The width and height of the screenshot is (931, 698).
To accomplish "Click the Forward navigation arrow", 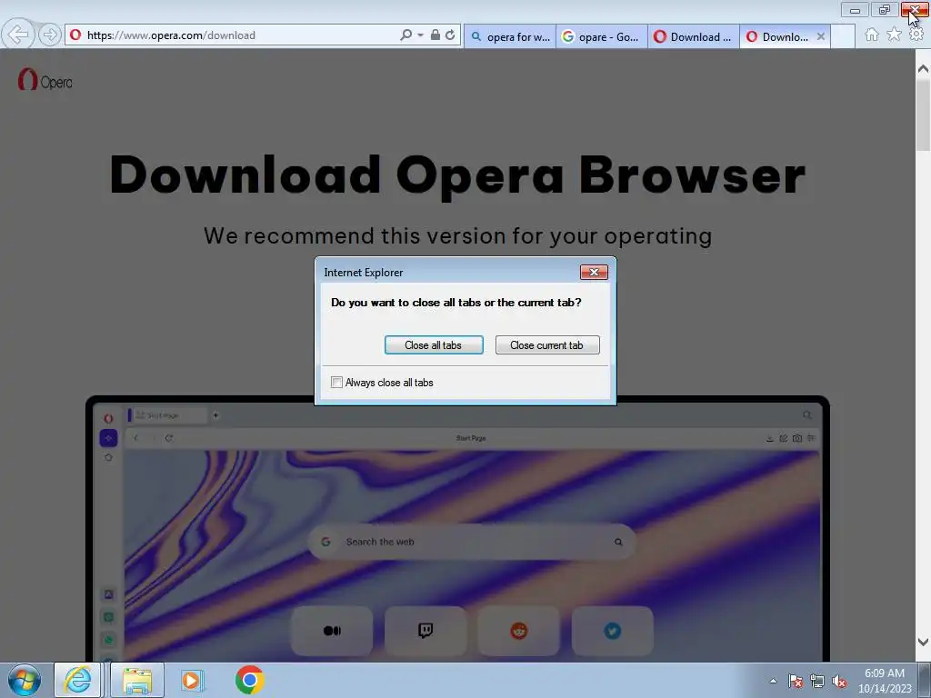I will point(50,35).
